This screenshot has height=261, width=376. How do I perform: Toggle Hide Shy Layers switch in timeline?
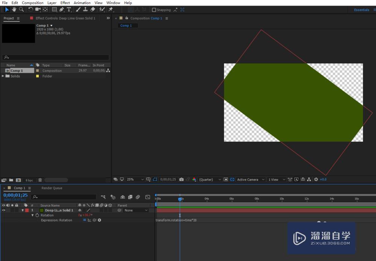123,197
